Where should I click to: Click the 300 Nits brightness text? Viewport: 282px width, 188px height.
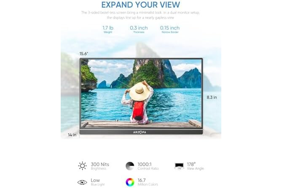point(100,166)
